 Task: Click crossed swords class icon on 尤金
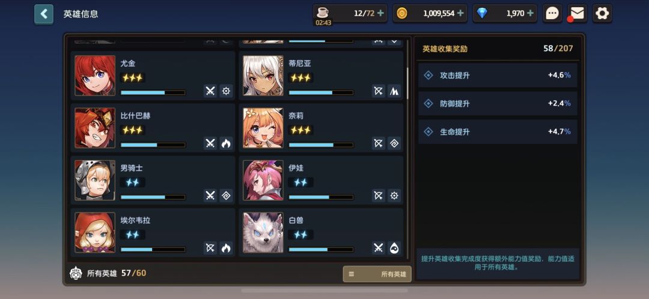click(210, 91)
